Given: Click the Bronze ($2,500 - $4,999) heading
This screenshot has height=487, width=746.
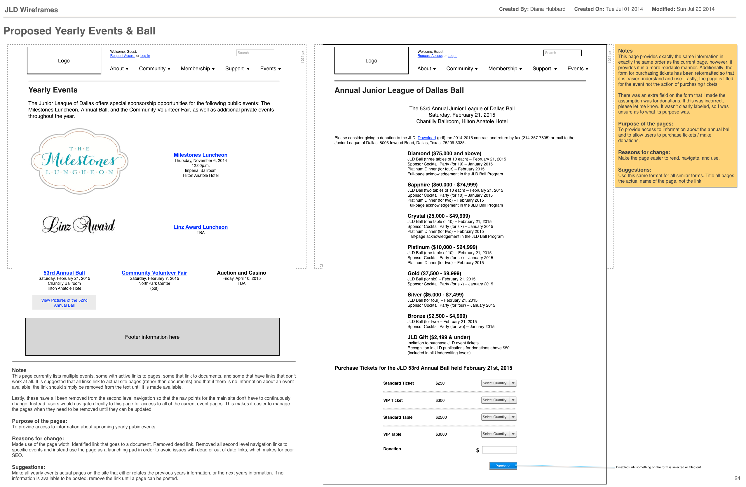Looking at the screenshot, I should coord(437,316).
